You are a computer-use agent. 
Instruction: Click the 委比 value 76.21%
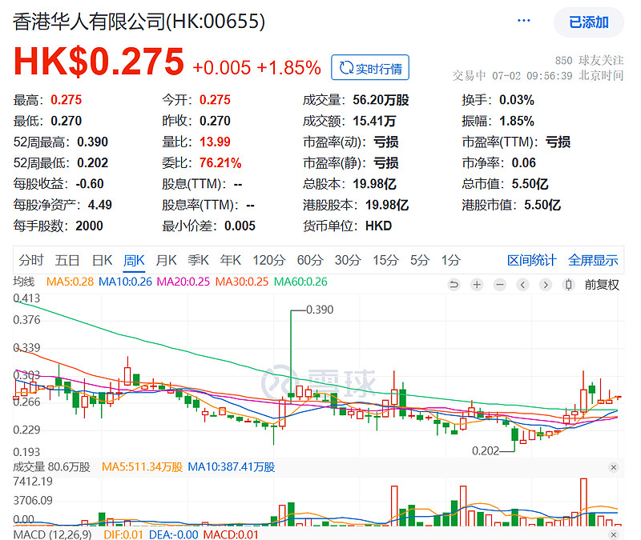coord(220,163)
